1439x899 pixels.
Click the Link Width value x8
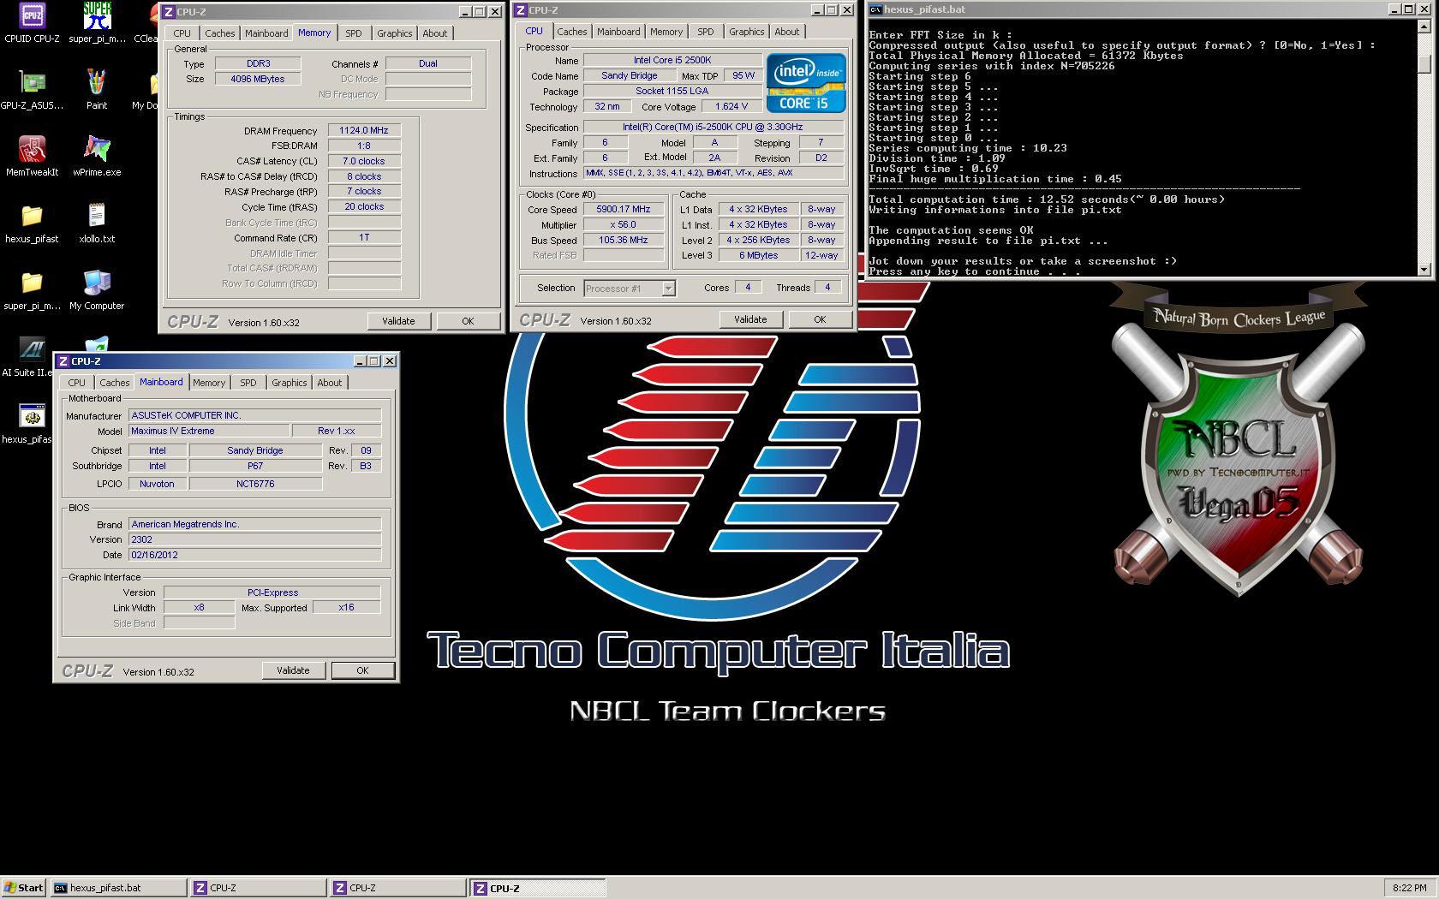coord(199,607)
